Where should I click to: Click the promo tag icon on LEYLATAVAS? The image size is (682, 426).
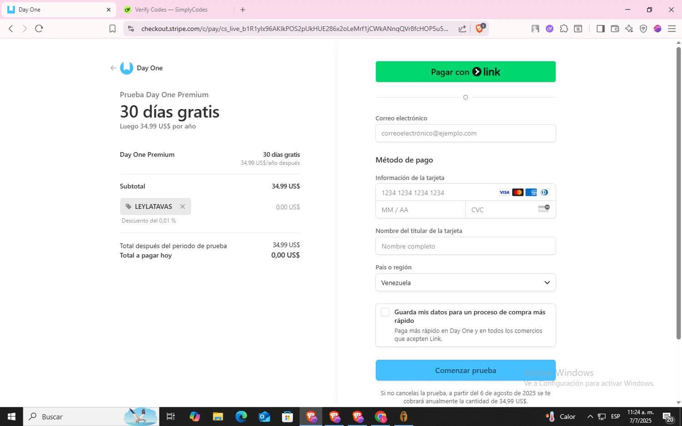click(128, 207)
